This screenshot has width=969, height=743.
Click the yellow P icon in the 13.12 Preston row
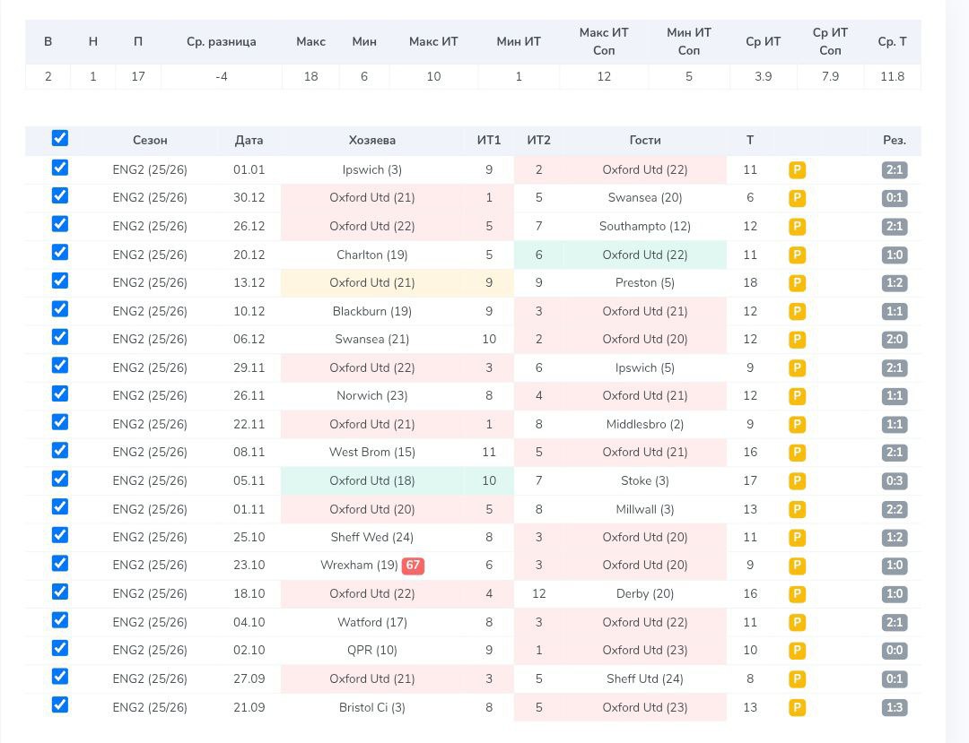click(x=797, y=283)
